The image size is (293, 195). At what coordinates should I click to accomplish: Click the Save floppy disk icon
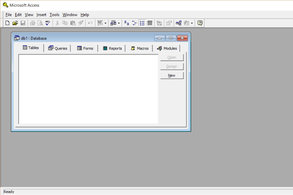pos(23,23)
